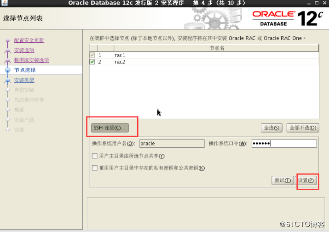Click the SSH 连接(C)... button
This screenshot has height=232, width=329.
(x=110, y=128)
